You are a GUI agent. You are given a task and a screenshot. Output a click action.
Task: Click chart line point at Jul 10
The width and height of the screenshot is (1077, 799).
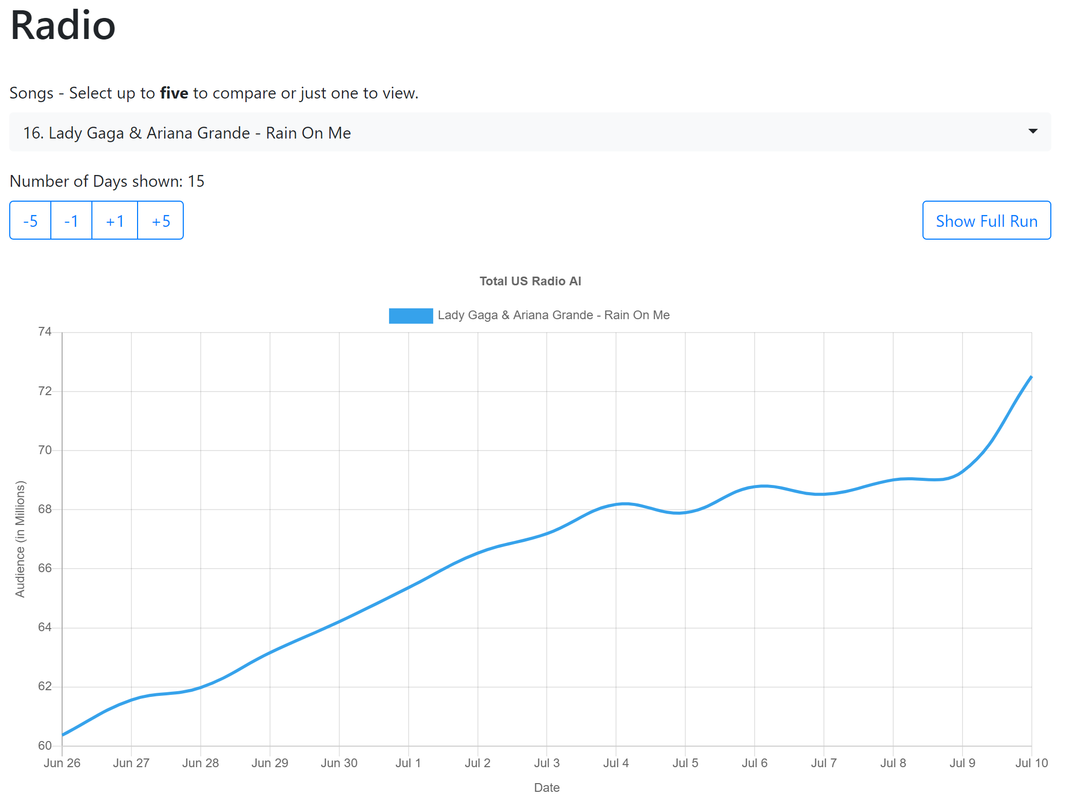pos(1031,377)
